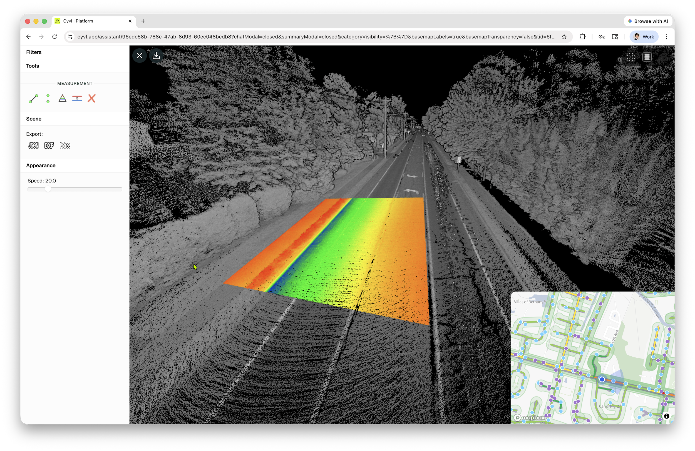Open Browse with AI

point(648,21)
